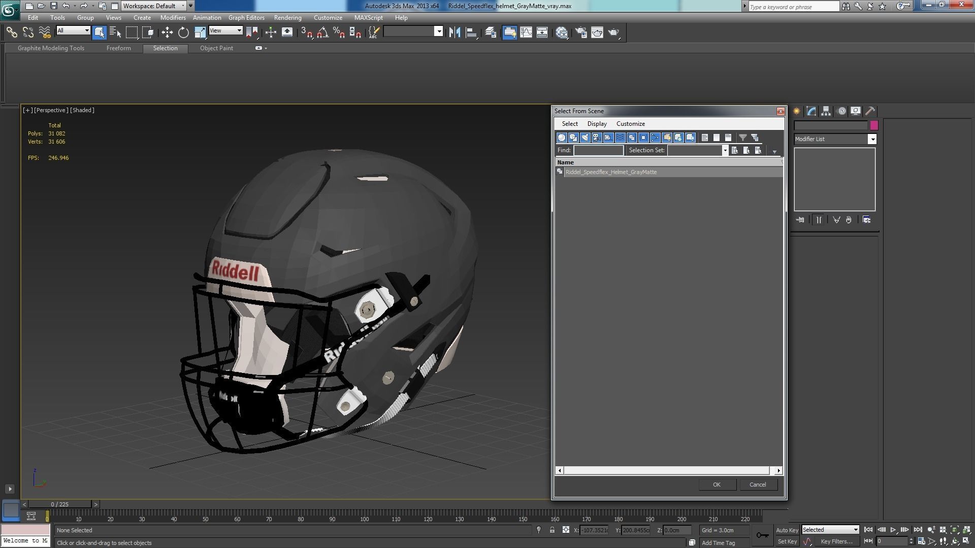The height and width of the screenshot is (548, 975).
Task: Toggle Display Lights filter in Select From Scene
Action: 585,138
